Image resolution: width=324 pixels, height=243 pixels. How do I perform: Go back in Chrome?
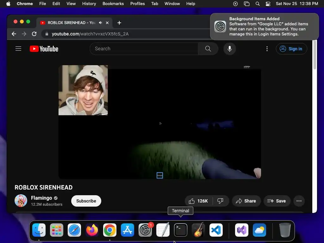click(14, 34)
